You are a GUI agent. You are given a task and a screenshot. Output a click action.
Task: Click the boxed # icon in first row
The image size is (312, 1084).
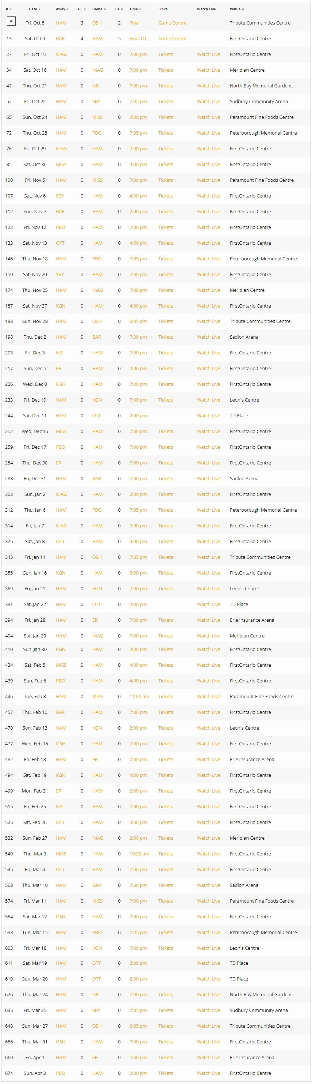point(11,21)
